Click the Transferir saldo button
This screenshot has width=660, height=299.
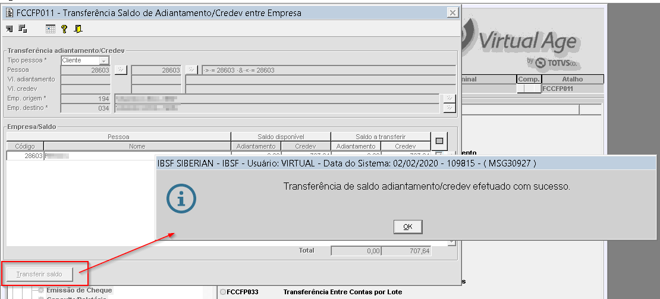tap(39, 275)
